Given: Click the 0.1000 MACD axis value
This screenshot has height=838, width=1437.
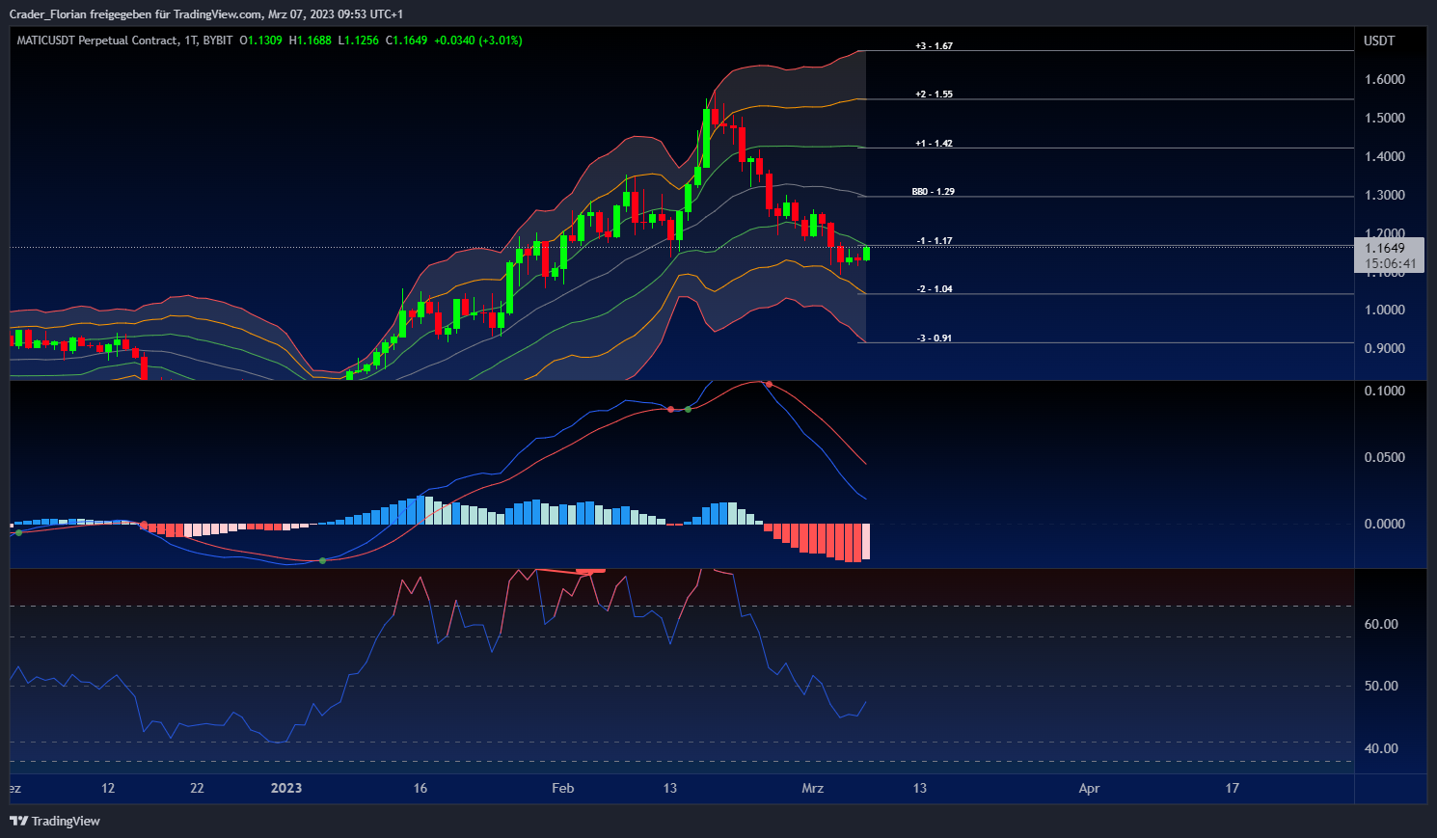Looking at the screenshot, I should tap(1385, 391).
